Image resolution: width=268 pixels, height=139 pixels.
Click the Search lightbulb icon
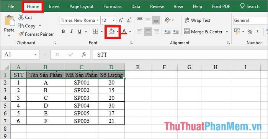pyautogui.click(x=242, y=6)
